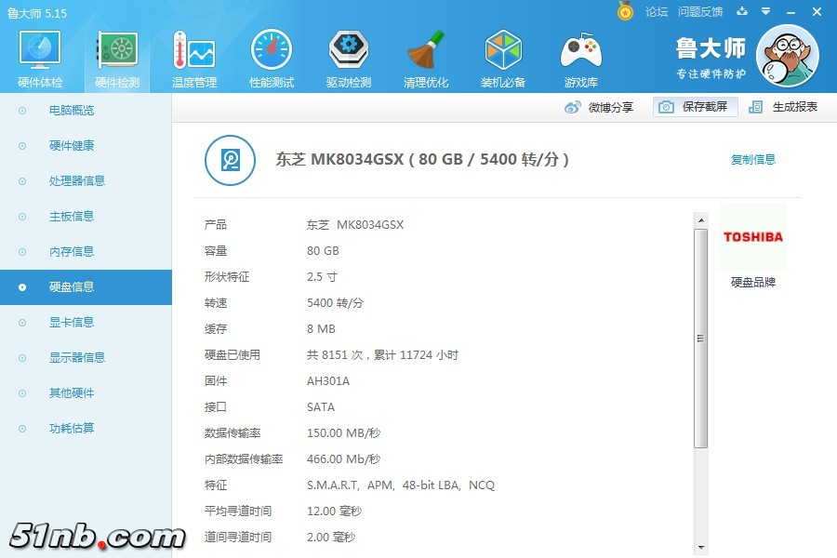Click the TOSHIBA brand logo thumbnail
Viewport: 837px width, 558px height.
point(752,237)
